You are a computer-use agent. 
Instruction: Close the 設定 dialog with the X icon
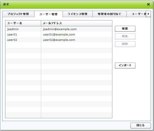tap(148, 4)
